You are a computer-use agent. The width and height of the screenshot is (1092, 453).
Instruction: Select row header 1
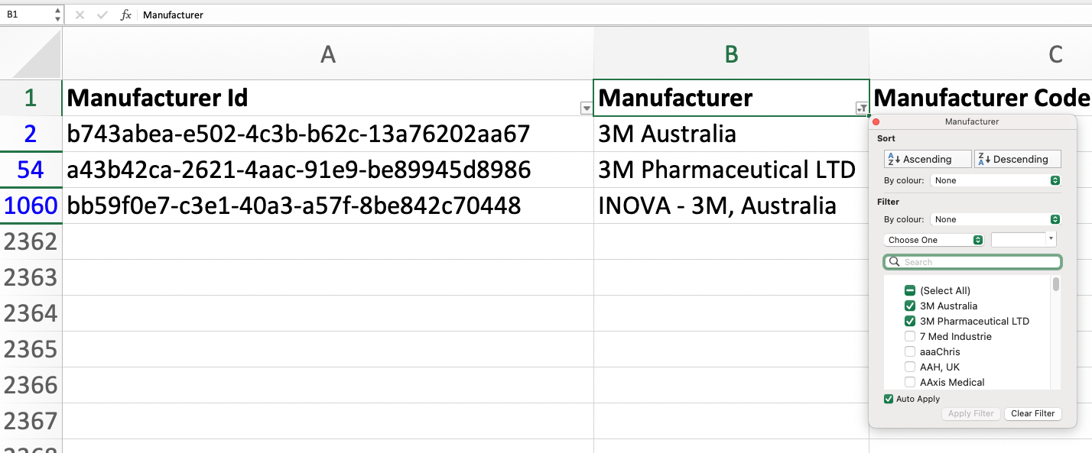[31, 98]
